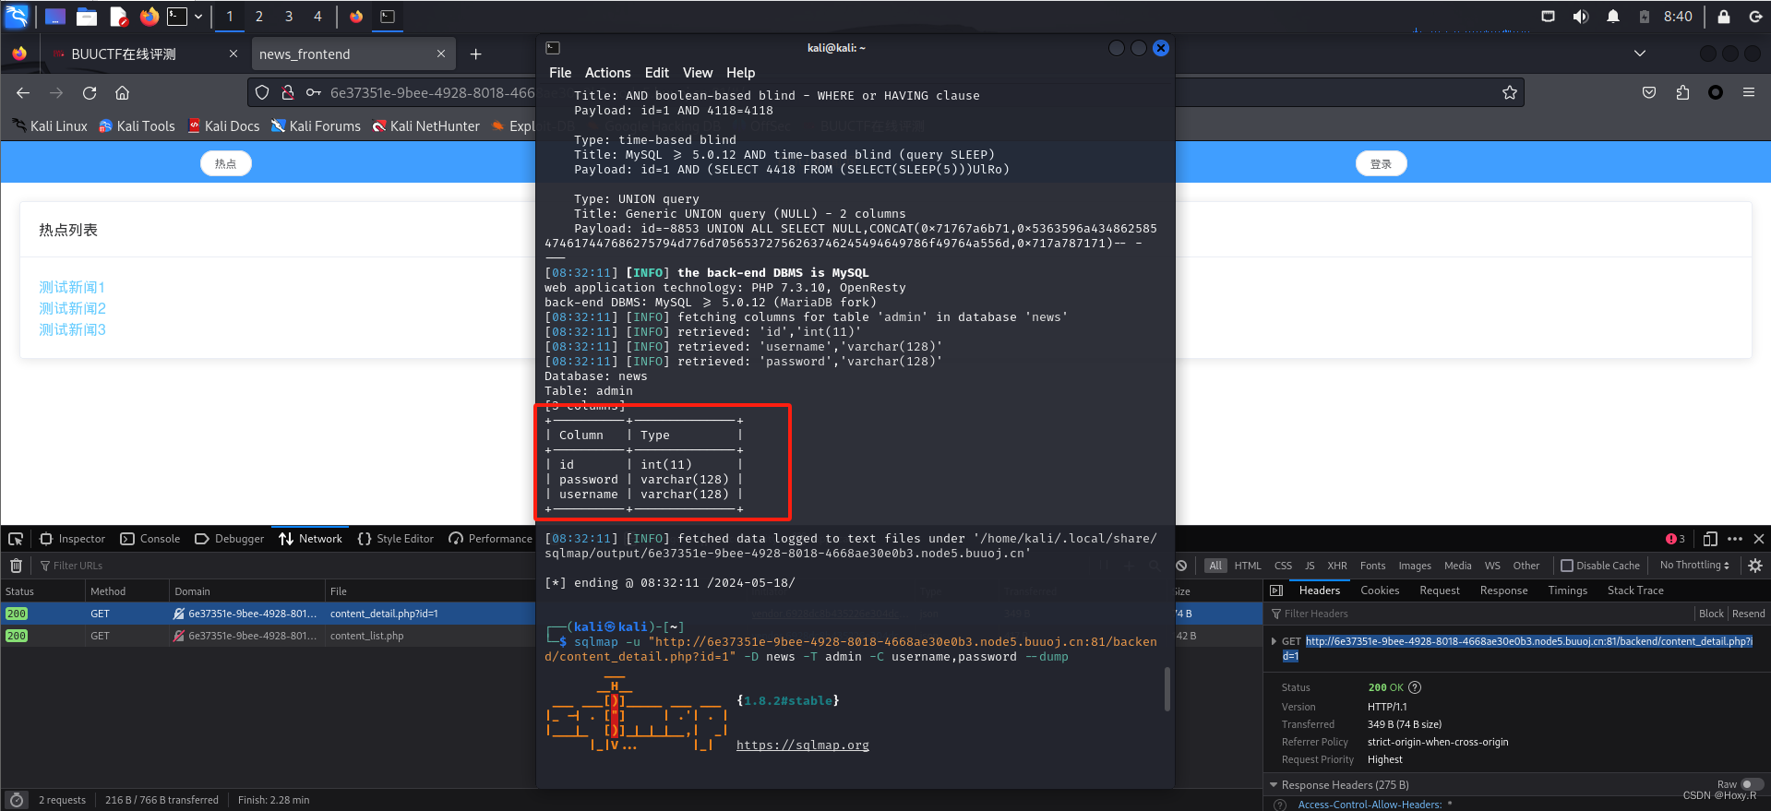Click the Firefox home button
The image size is (1771, 811).
click(x=122, y=92)
